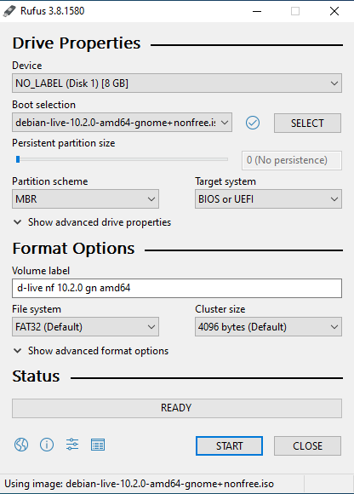
Task: Click the checksum checkmark icon
Action: 253,123
